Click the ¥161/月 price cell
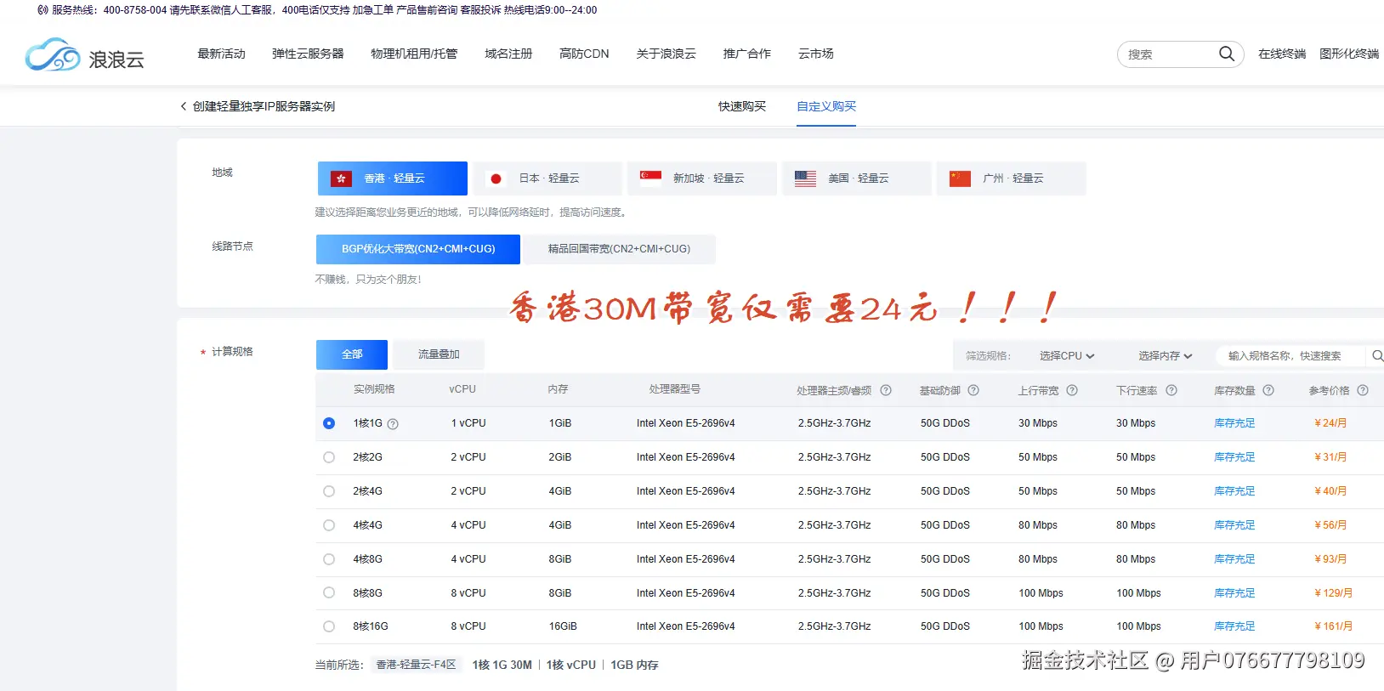This screenshot has height=691, width=1384. coord(1333,626)
